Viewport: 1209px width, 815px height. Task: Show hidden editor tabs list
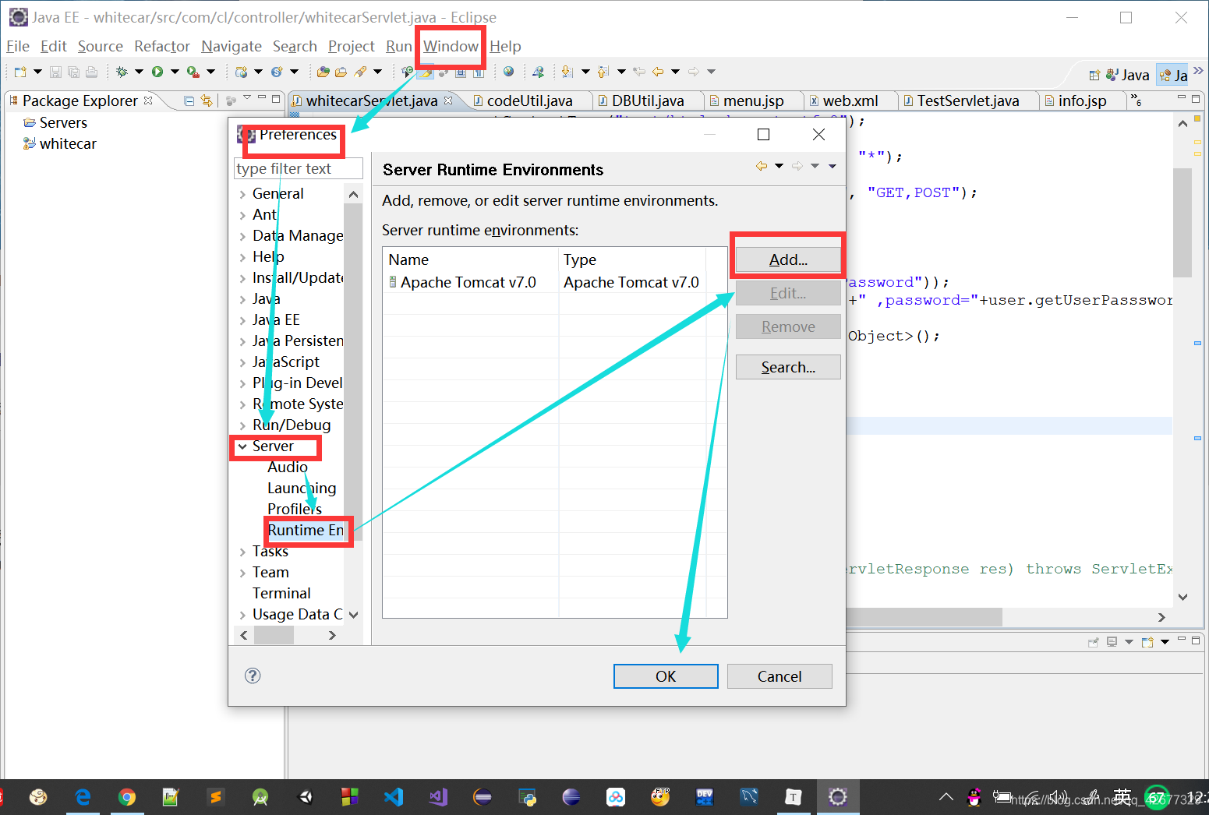click(x=1137, y=99)
